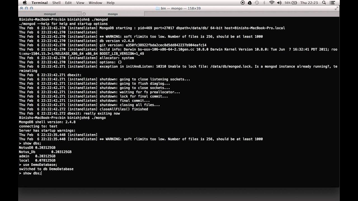
Task: Click the 'shutdown: going to close listening sockets...' line
Action: [x=105, y=79]
